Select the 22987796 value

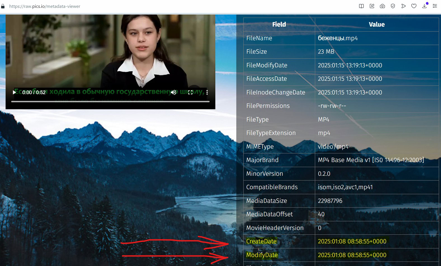[x=330, y=201]
